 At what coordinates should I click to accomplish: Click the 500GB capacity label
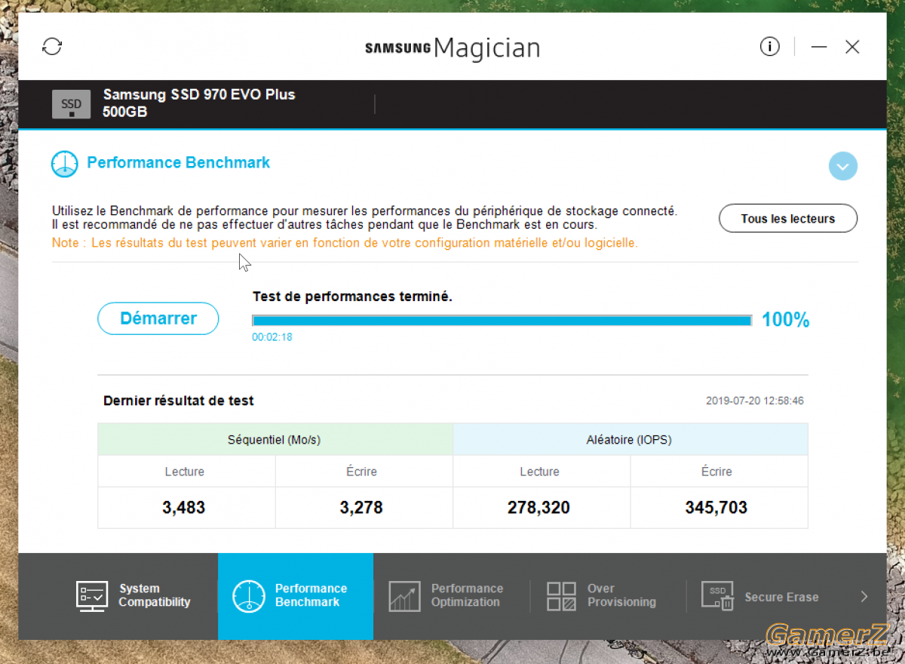click(x=125, y=112)
